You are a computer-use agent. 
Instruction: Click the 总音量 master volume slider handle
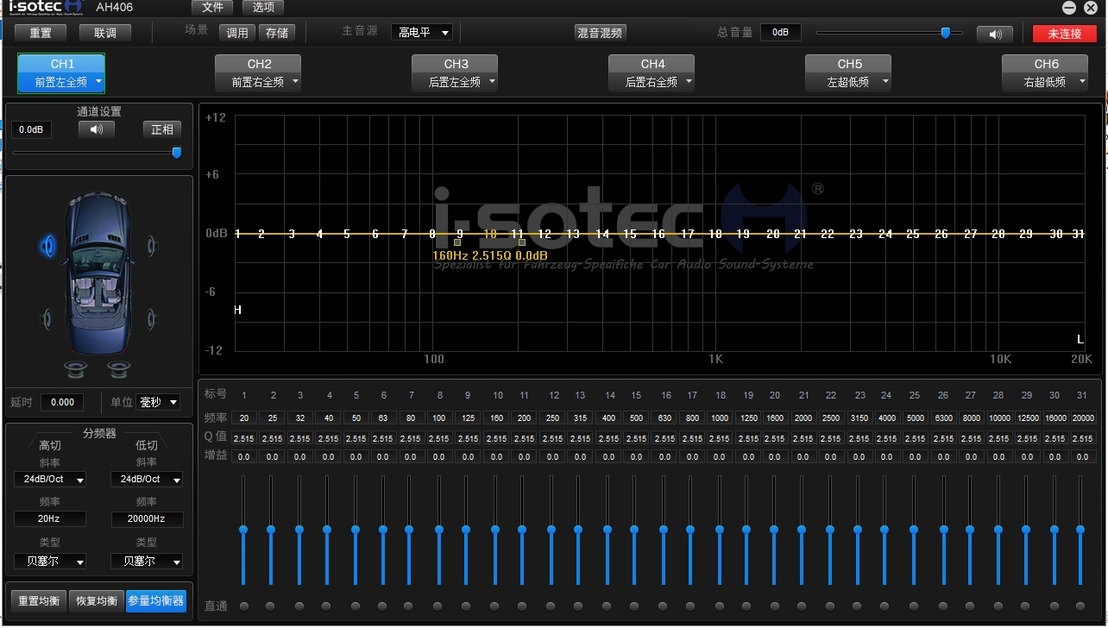tap(945, 33)
